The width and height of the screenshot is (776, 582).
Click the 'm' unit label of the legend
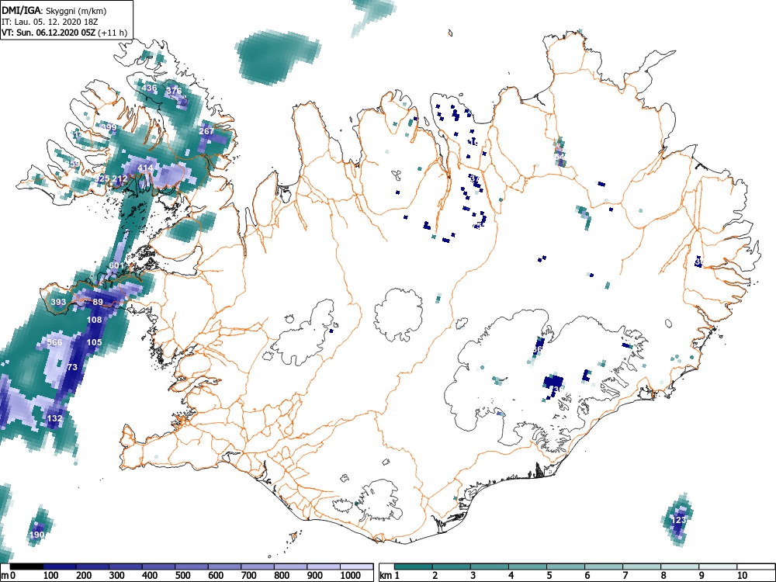pyautogui.click(x=5, y=575)
